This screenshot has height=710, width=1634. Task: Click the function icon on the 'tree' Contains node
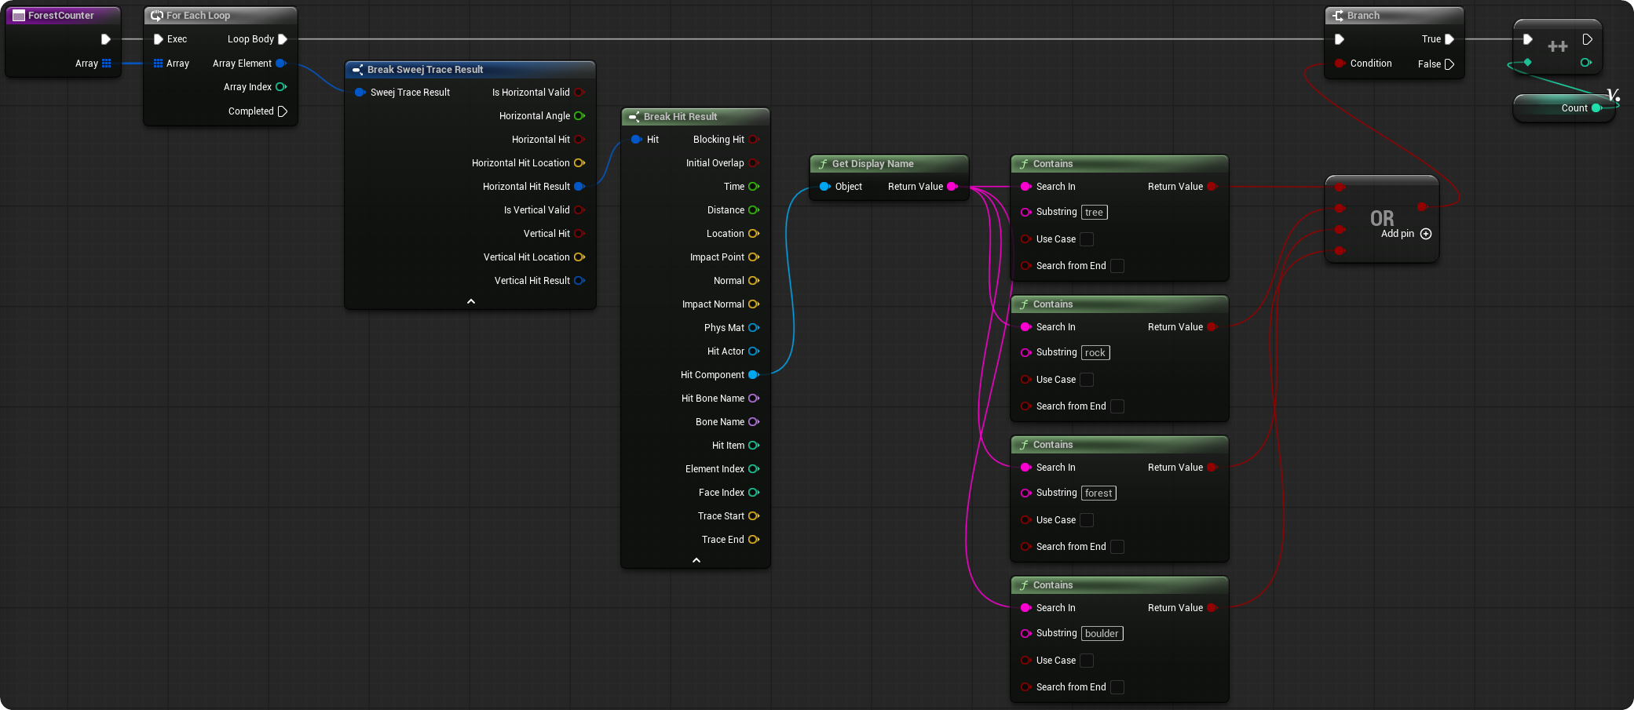(1024, 164)
